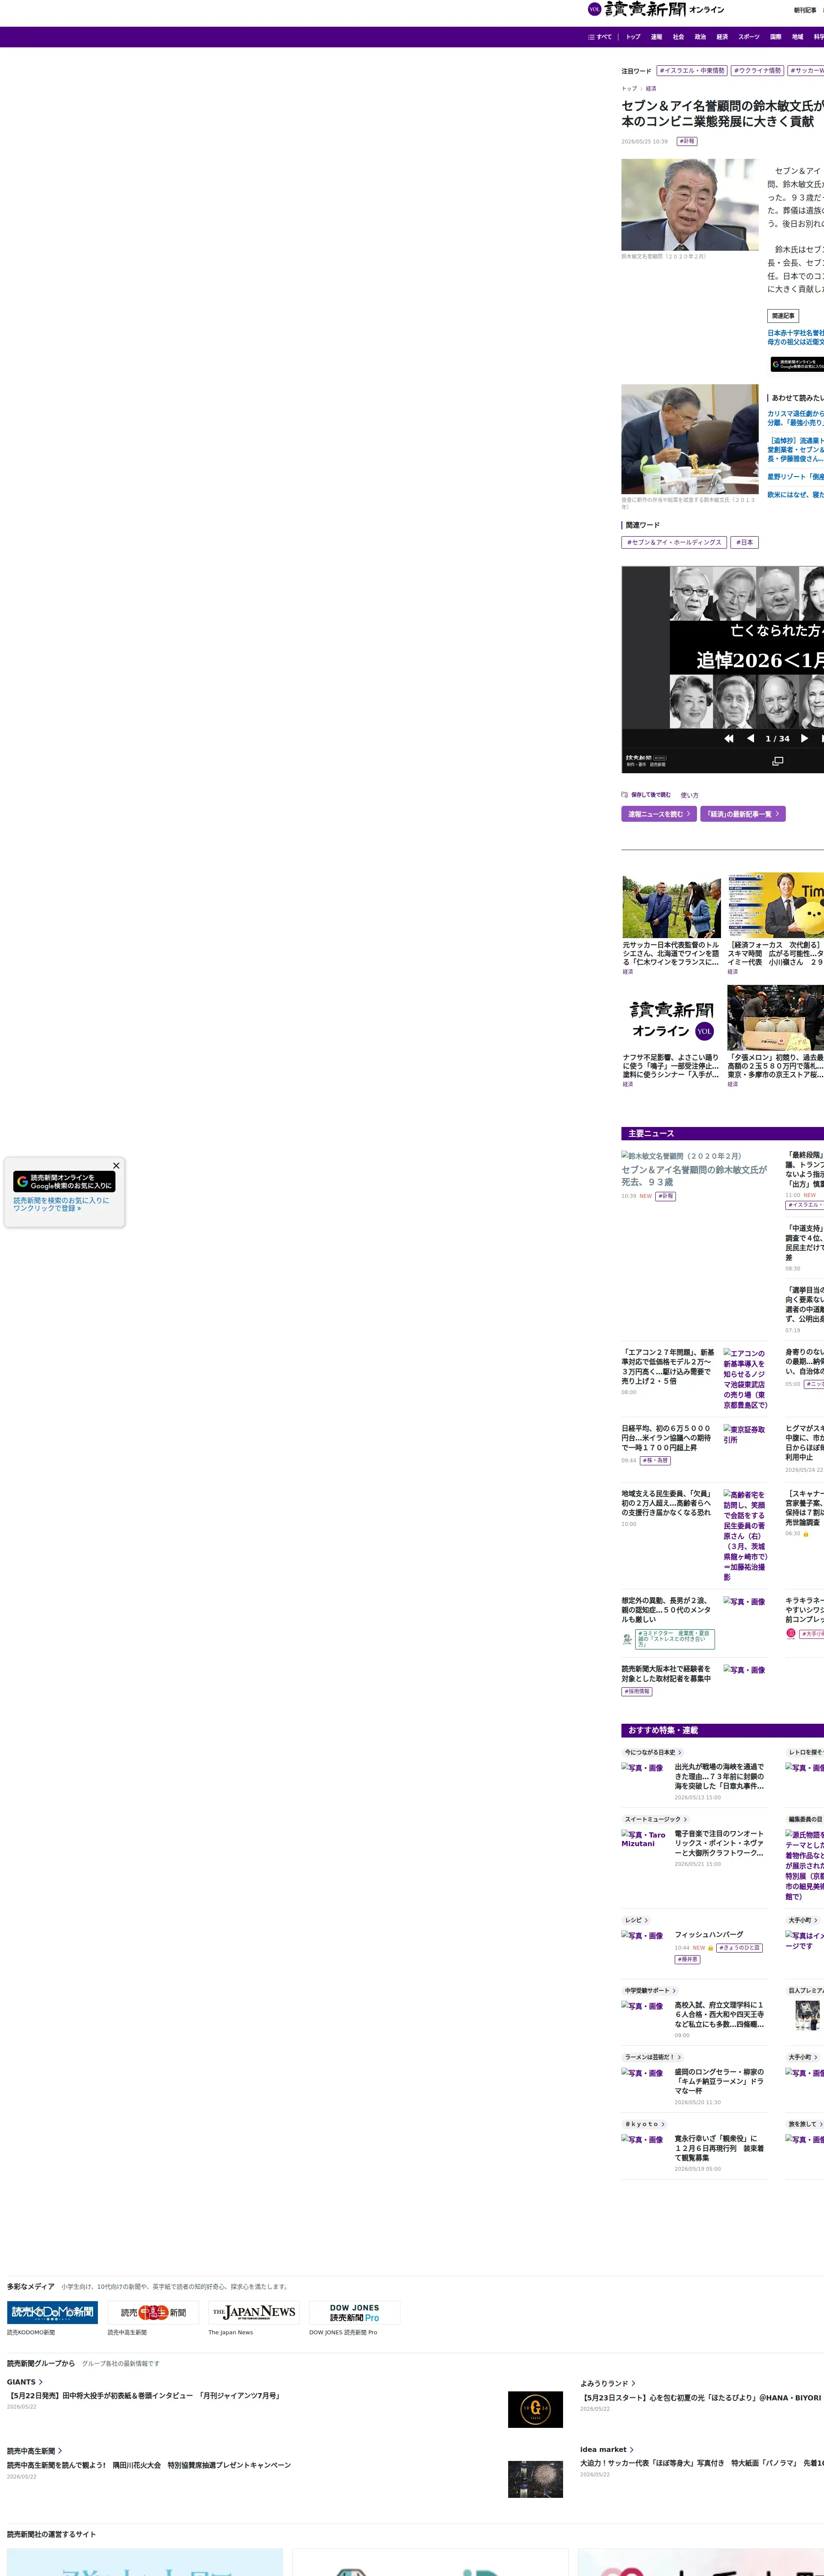Click the lock icon beside 06:30
This screenshot has height=2576, width=824.
[x=806, y=1533]
